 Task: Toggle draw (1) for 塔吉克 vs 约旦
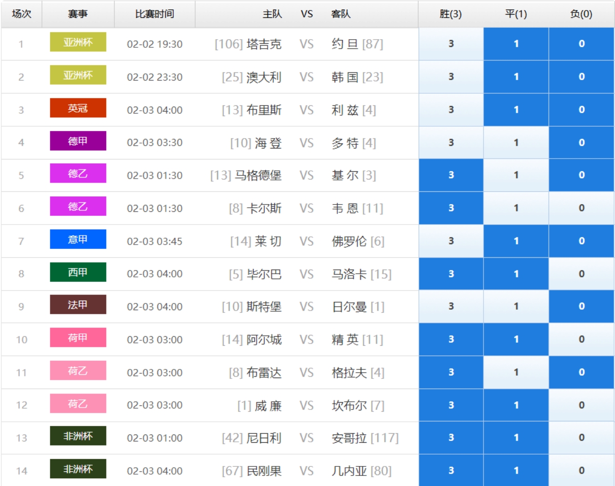click(516, 44)
